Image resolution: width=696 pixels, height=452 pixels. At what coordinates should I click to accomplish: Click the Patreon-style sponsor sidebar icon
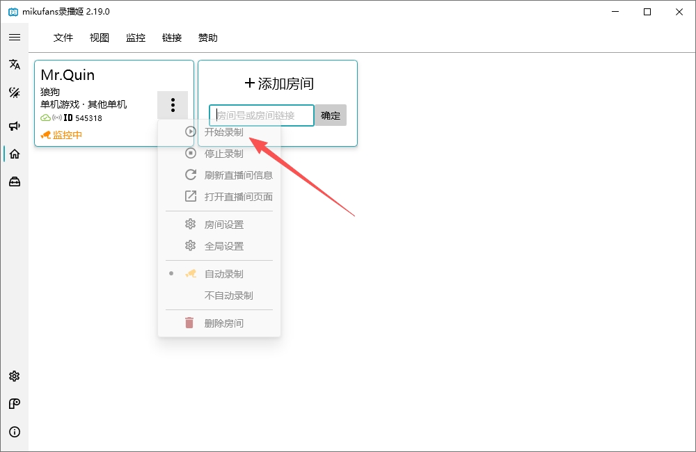point(15,403)
